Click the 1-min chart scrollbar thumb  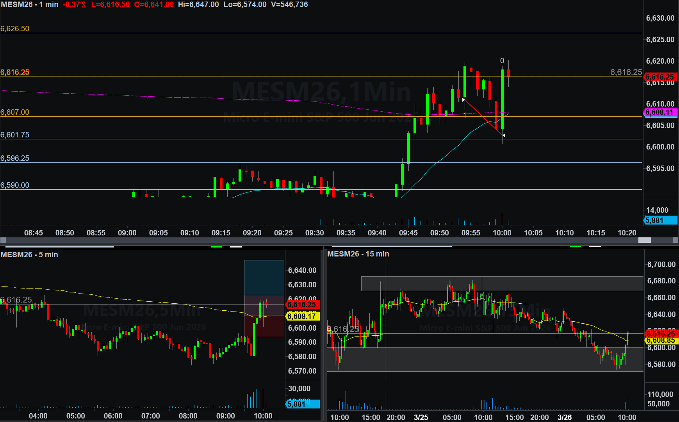pos(644,240)
